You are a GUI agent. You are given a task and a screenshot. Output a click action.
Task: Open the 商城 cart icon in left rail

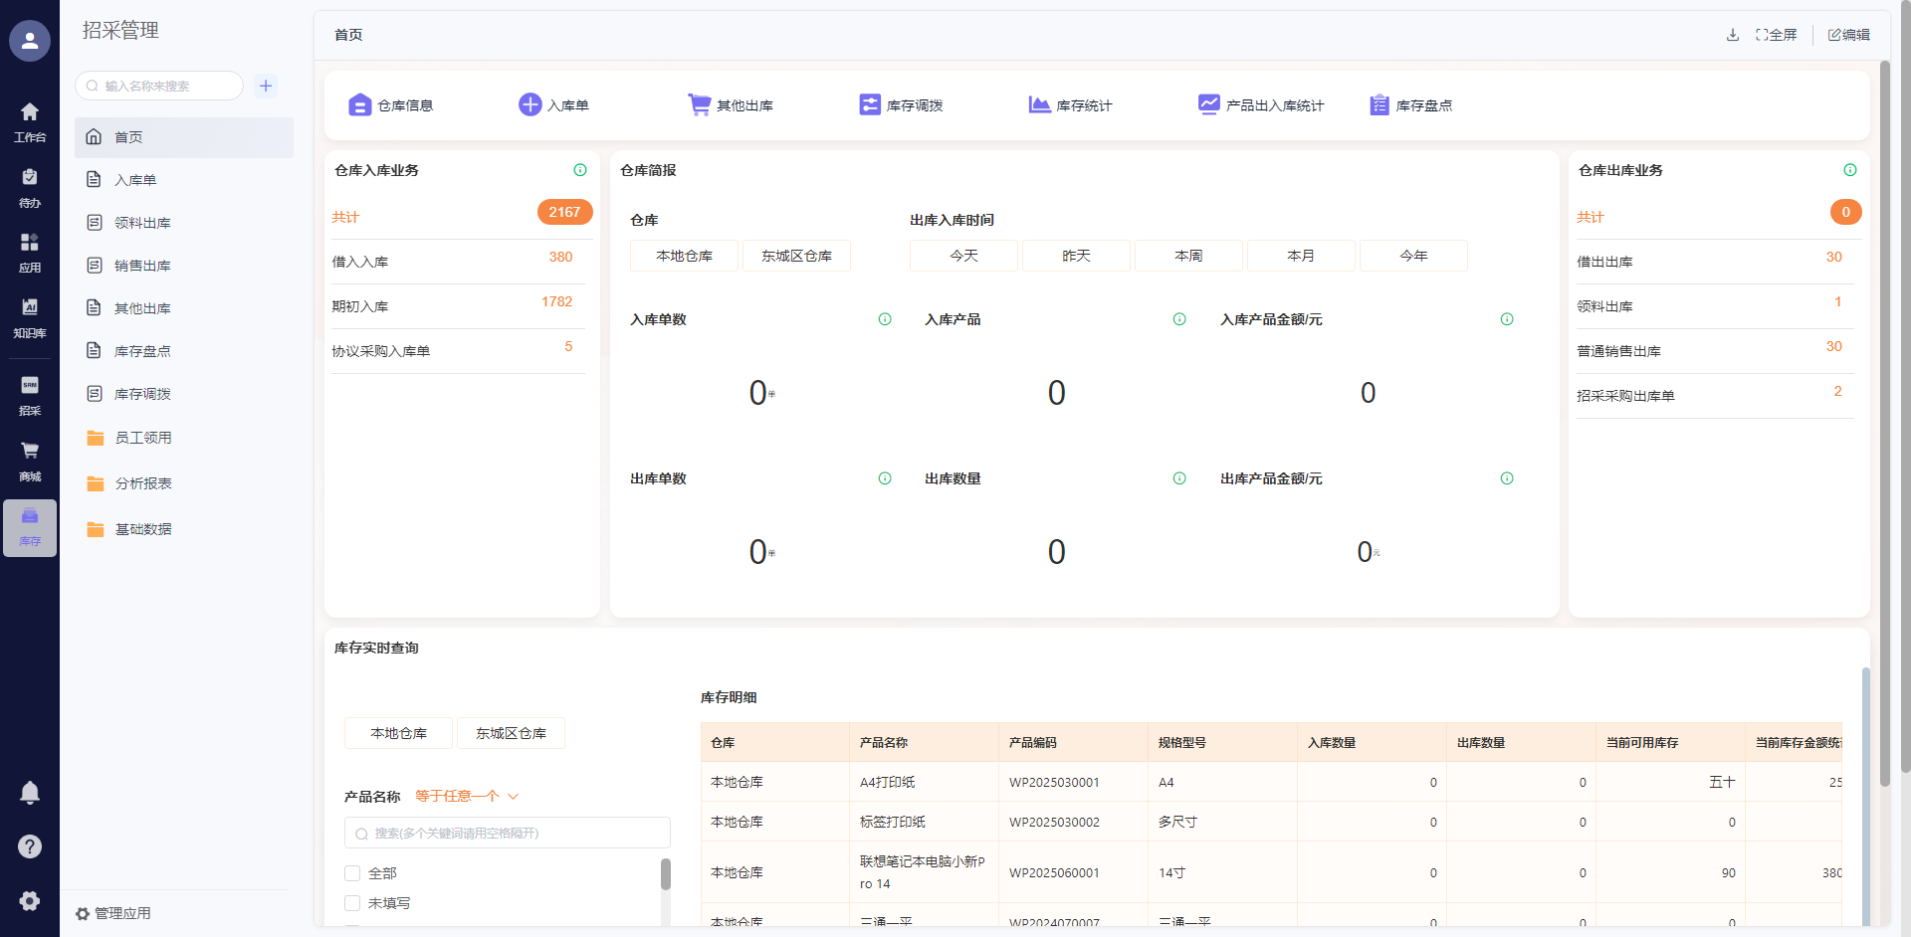point(30,453)
